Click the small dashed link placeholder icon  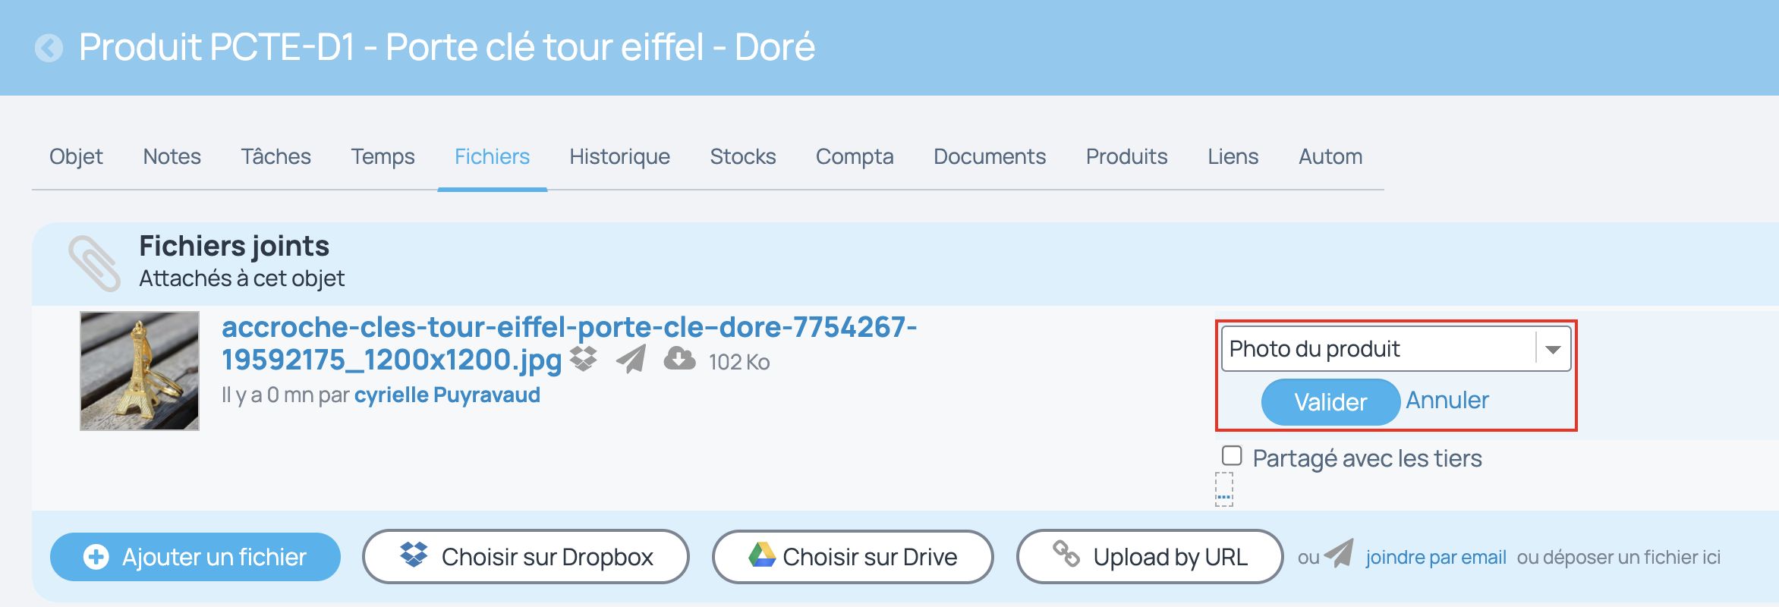tap(1224, 489)
